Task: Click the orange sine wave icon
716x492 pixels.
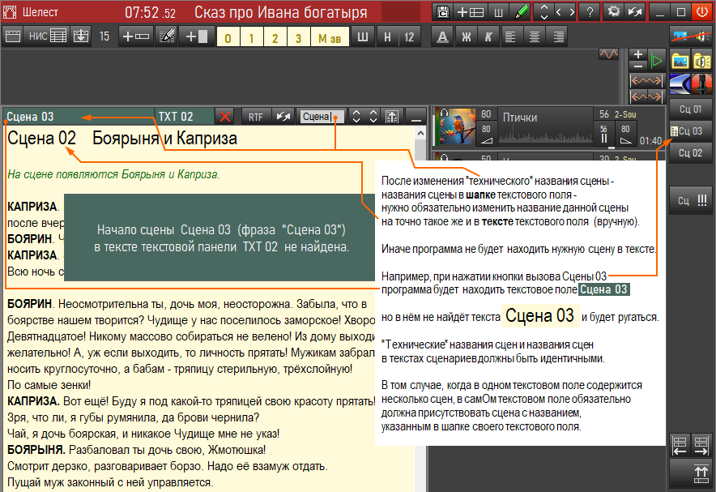Action: pyautogui.click(x=608, y=54)
